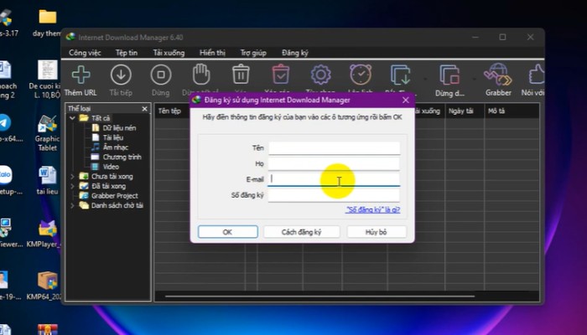Click the Tải tiếp resume icon
The image size is (587, 335).
pyautogui.click(x=121, y=75)
